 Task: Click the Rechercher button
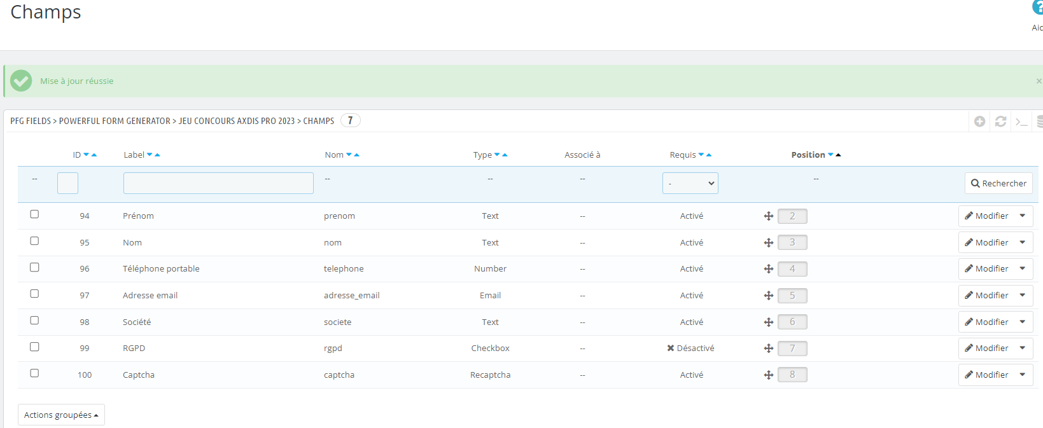[x=998, y=183]
